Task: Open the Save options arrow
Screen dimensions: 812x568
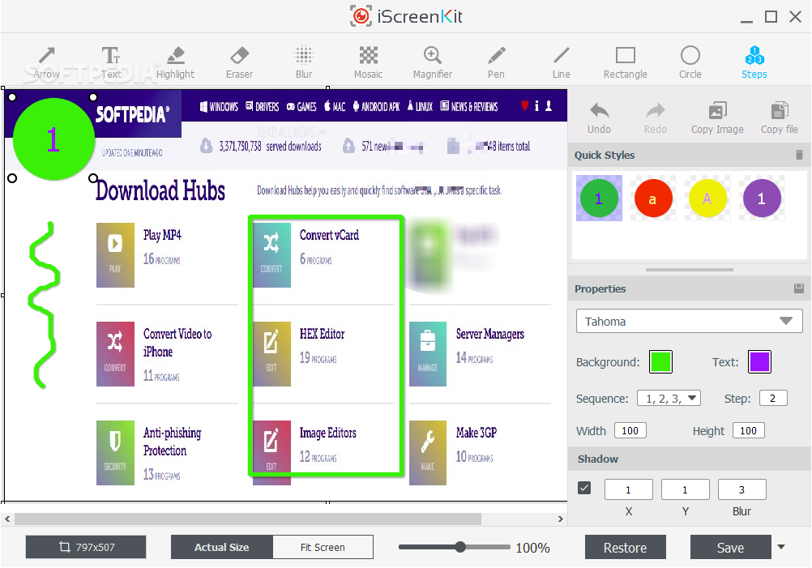Action: point(781,547)
